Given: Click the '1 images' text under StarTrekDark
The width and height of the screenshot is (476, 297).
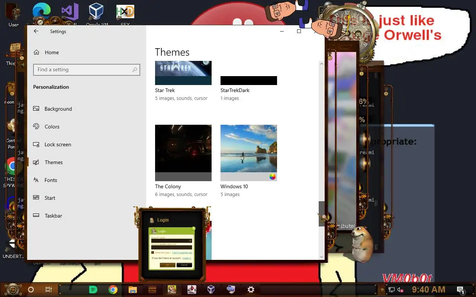Looking at the screenshot, I should click(x=230, y=98).
